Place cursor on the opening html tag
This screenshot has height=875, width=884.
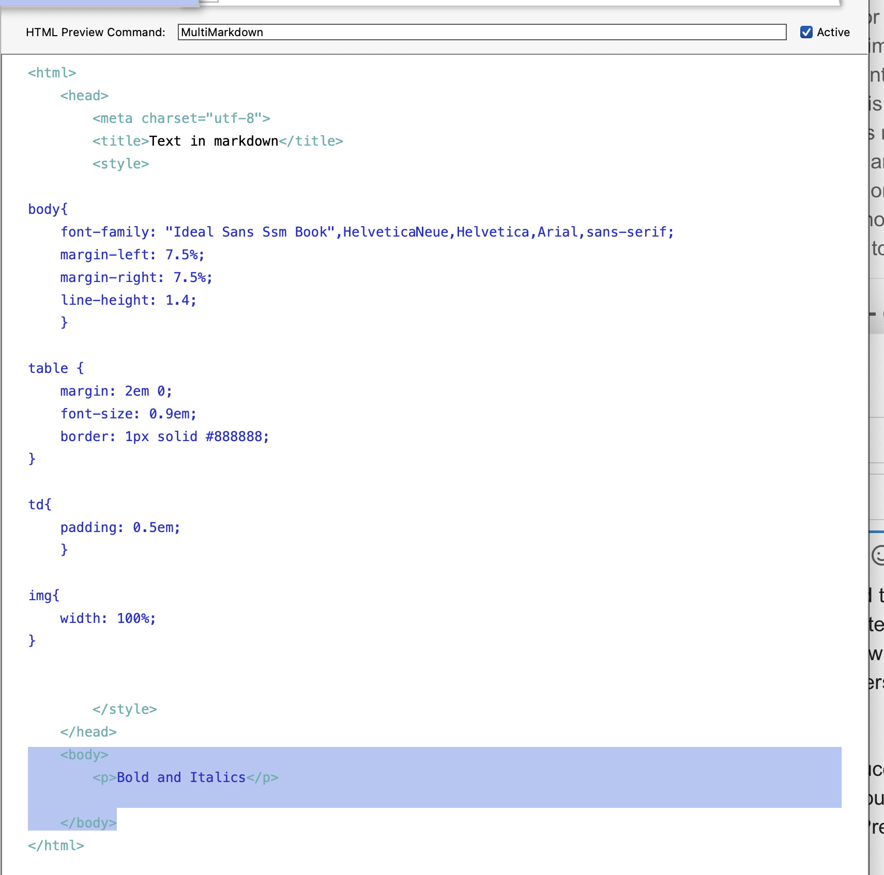tap(52, 73)
